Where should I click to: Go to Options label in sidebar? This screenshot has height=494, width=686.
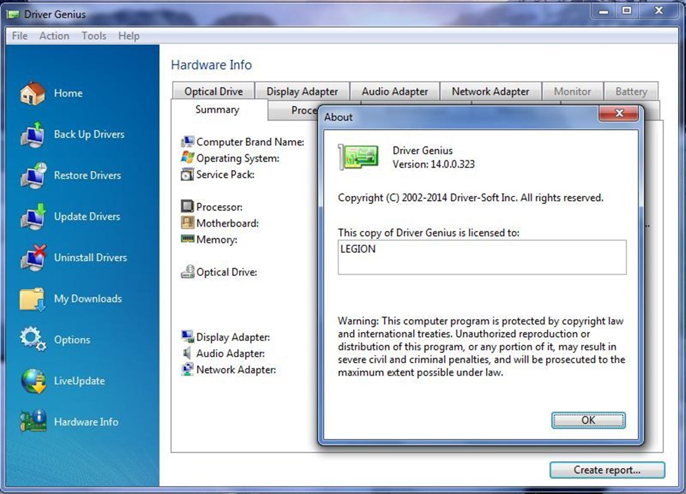coord(72,340)
